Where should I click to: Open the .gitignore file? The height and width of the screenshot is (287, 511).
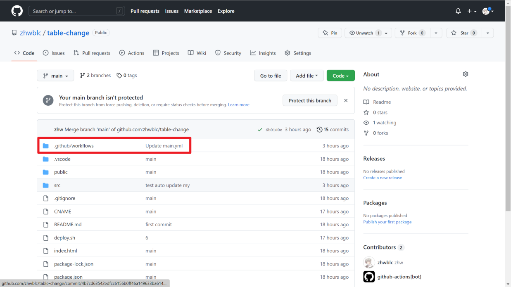pos(65,198)
